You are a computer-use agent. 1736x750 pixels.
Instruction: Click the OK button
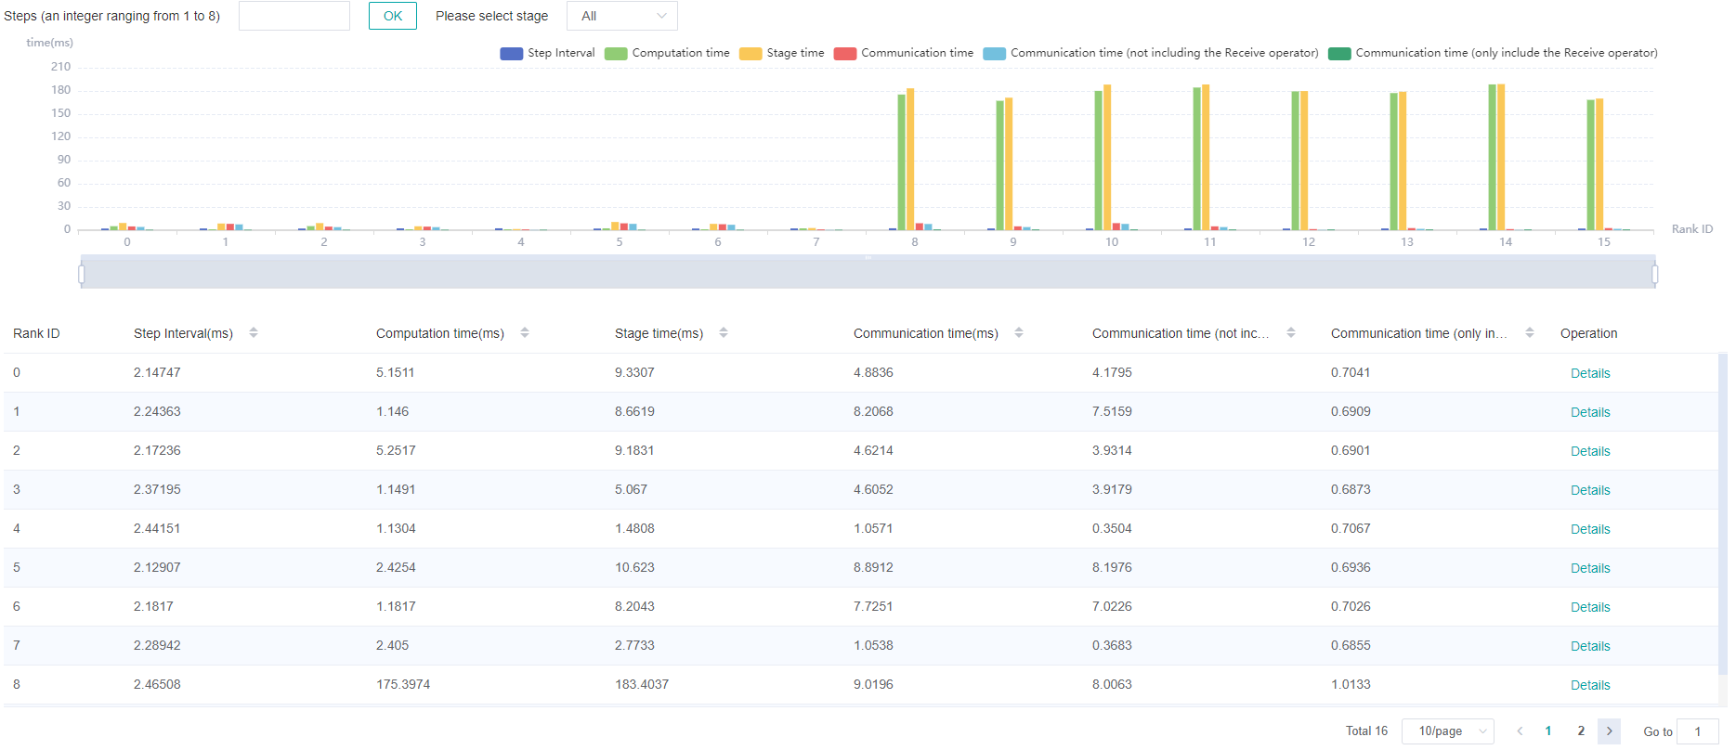click(x=392, y=16)
